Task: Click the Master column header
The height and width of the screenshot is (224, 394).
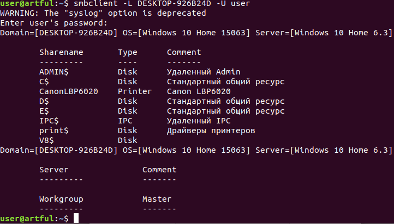Action: (157, 199)
